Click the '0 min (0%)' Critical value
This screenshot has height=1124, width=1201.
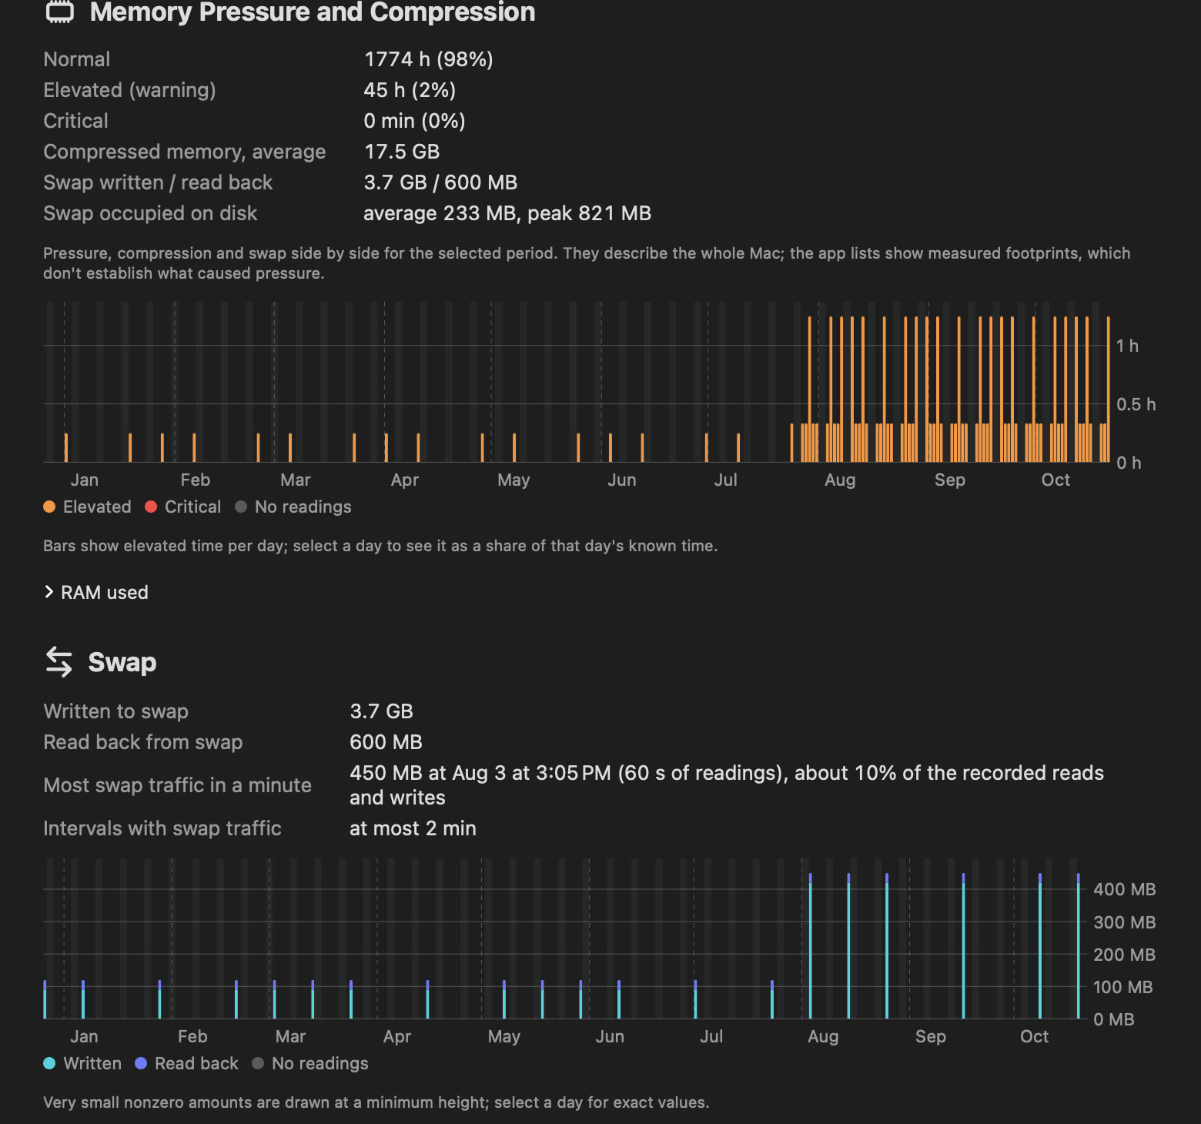pos(414,121)
